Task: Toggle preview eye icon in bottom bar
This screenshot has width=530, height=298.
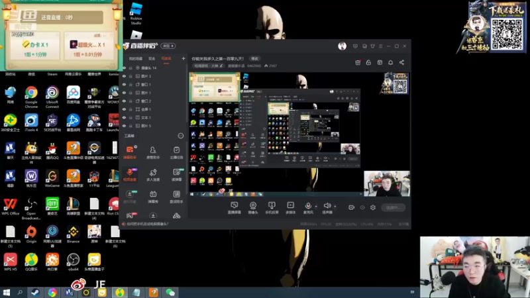Action: point(362,207)
